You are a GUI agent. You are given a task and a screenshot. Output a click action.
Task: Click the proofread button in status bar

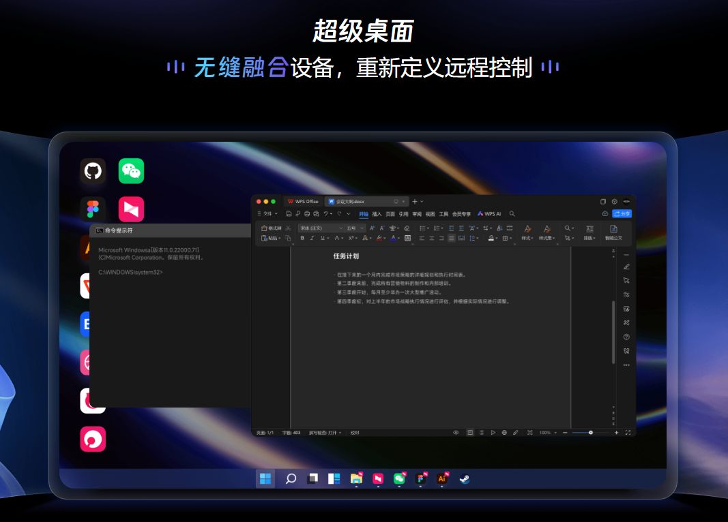355,433
